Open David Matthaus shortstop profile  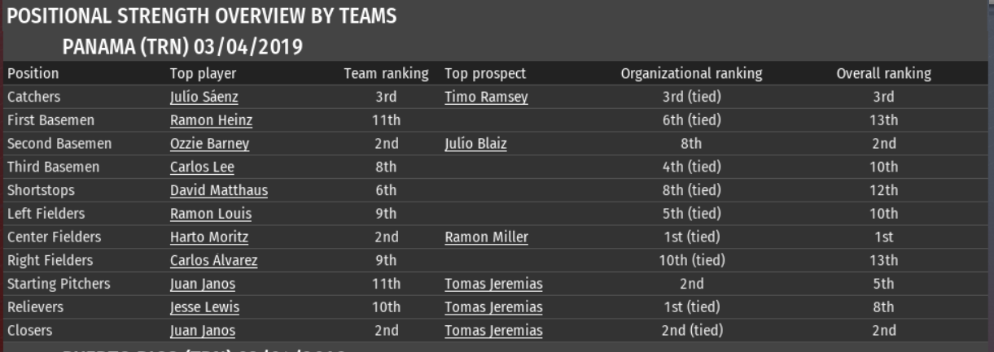point(218,191)
